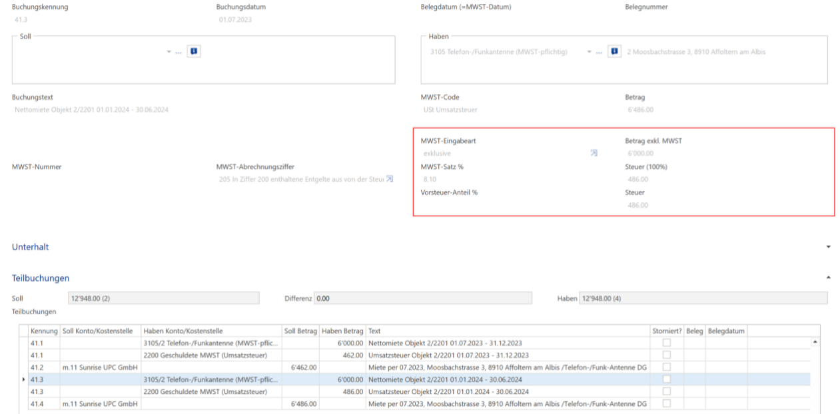This screenshot has width=840, height=414.
Task: Click the Soll Betrag column header
Action: (x=300, y=331)
